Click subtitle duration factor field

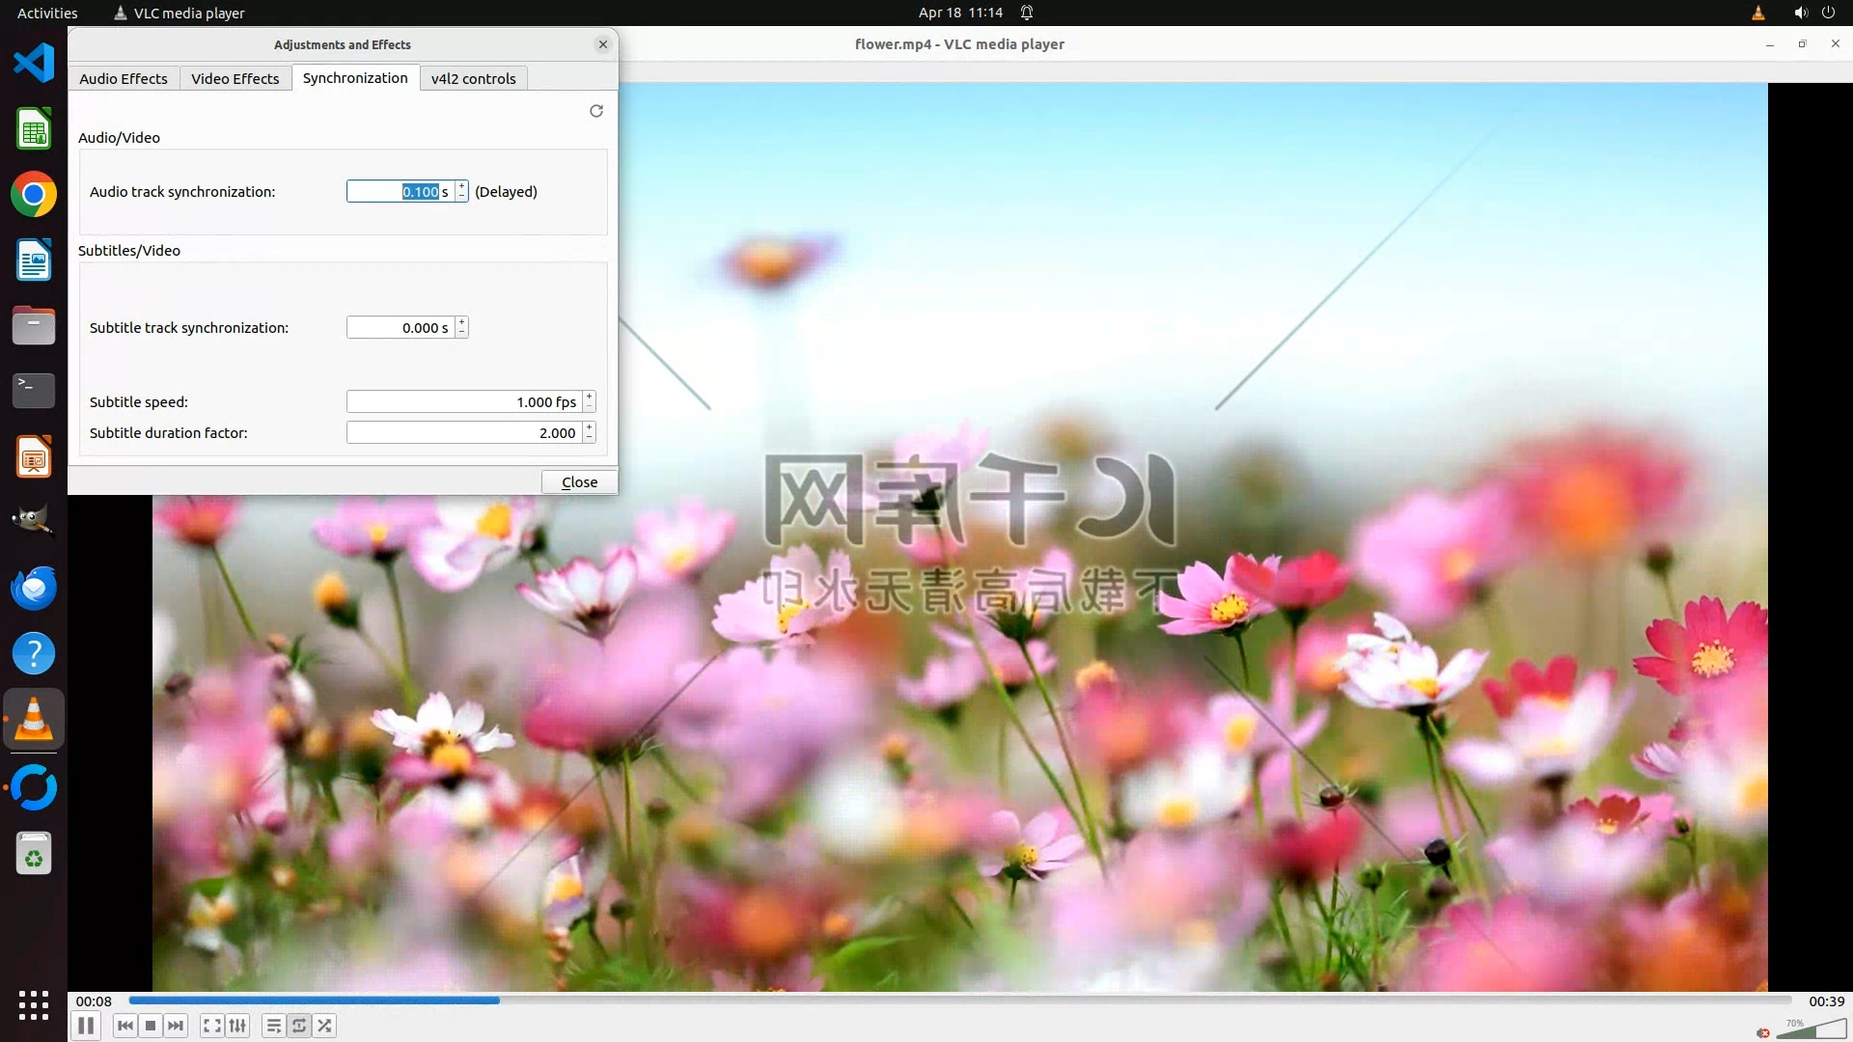pyautogui.click(x=463, y=432)
